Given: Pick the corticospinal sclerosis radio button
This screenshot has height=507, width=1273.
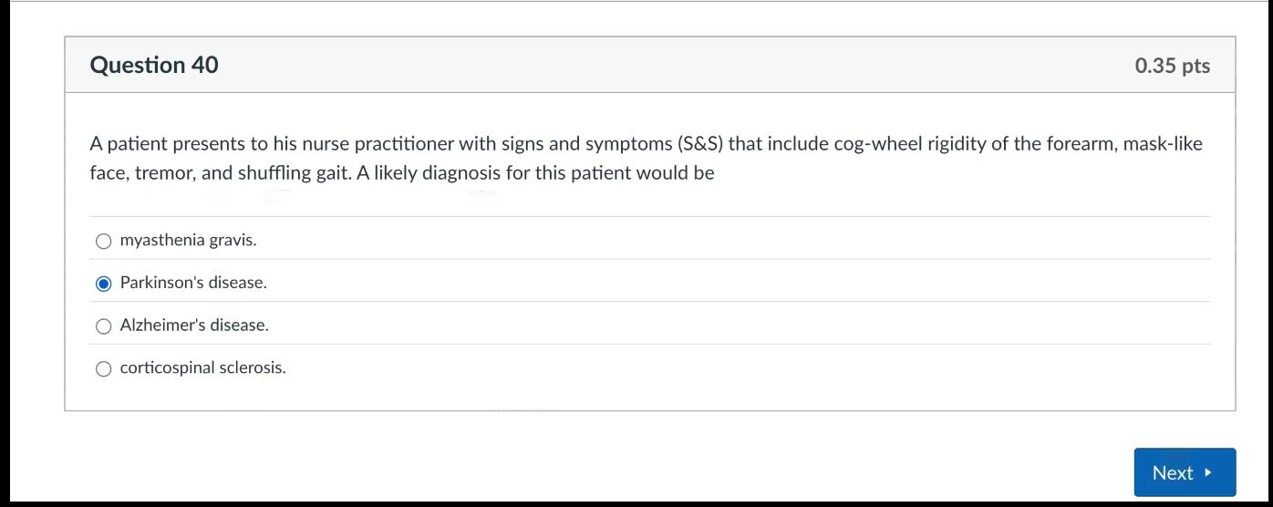Looking at the screenshot, I should click(x=104, y=368).
